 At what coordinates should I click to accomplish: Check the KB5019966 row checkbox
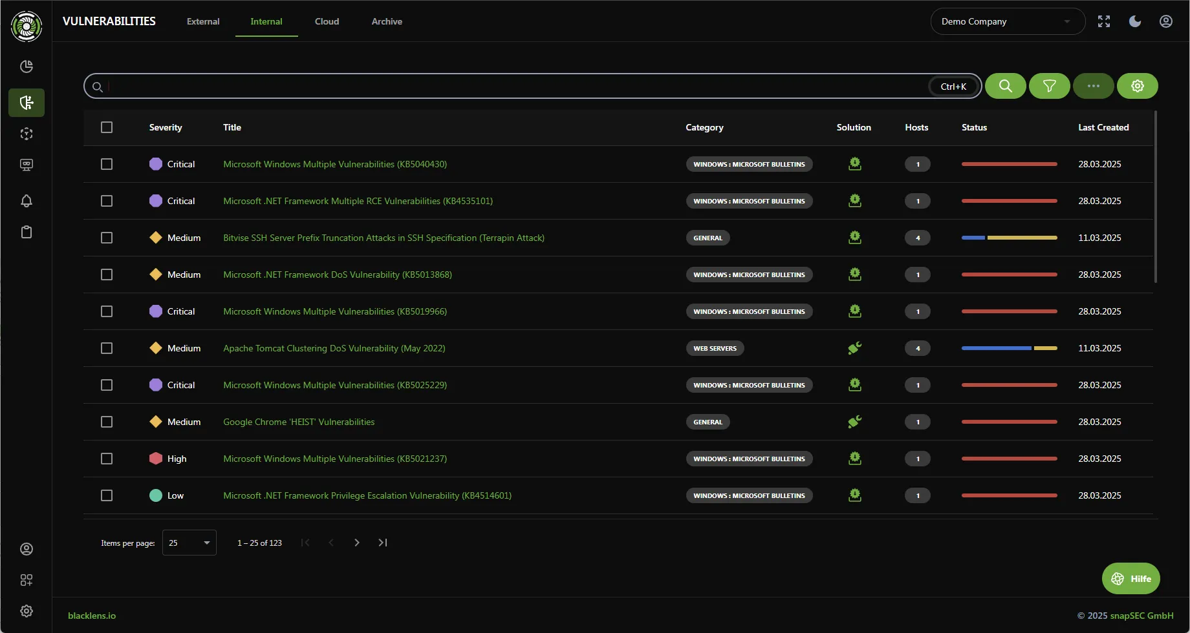coord(107,311)
